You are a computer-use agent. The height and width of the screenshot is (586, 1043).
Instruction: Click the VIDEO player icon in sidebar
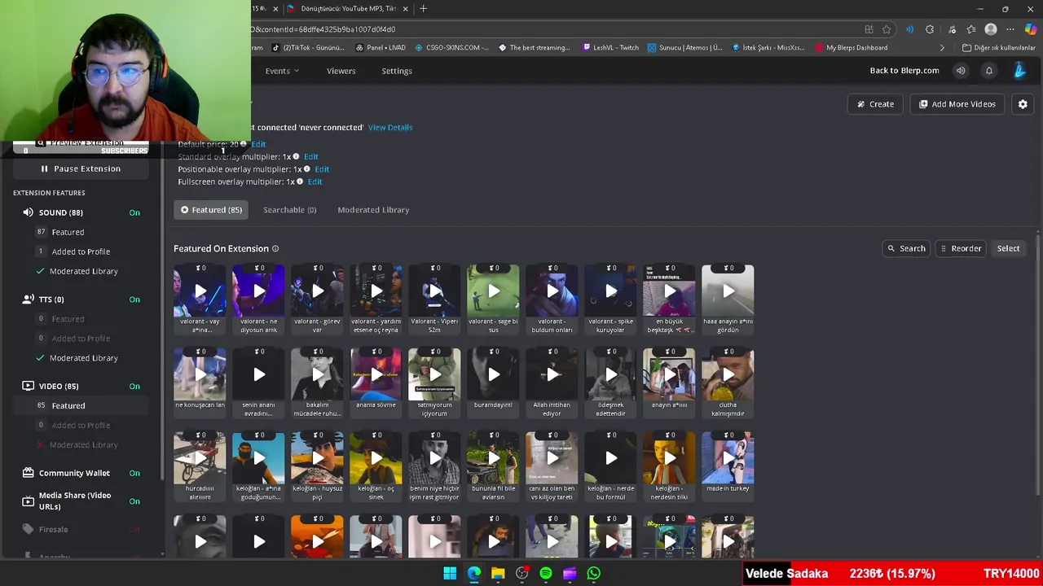pyautogui.click(x=29, y=386)
